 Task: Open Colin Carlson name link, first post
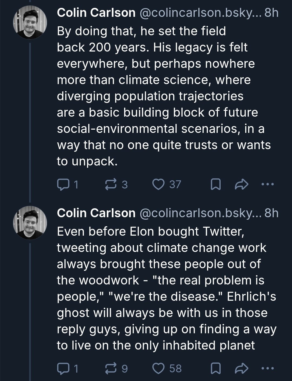pyautogui.click(x=96, y=13)
